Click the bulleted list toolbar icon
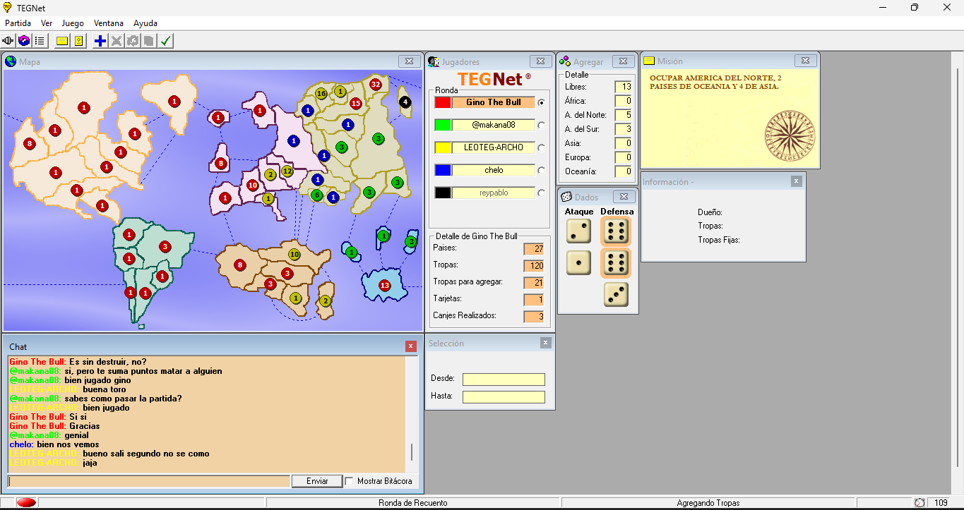The width and height of the screenshot is (964, 510). click(x=40, y=41)
